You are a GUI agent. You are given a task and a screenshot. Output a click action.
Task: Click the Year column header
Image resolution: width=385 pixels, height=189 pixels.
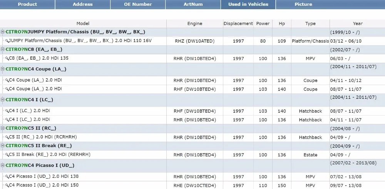(x=358, y=23)
